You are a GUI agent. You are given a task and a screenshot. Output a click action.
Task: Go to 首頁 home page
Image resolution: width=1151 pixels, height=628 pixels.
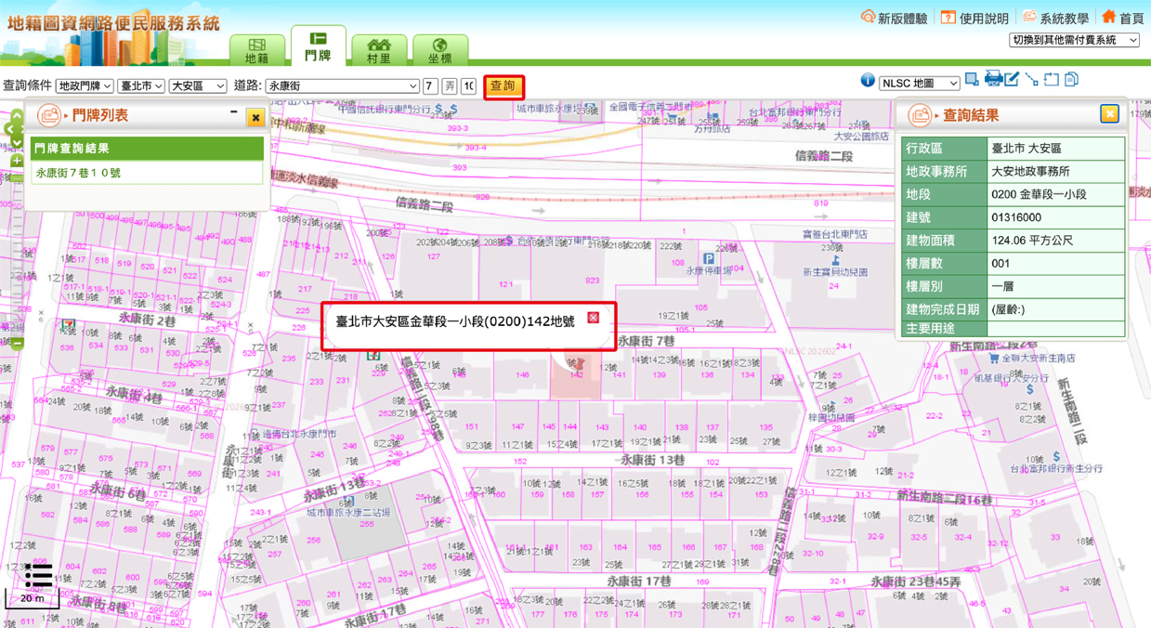point(1122,18)
